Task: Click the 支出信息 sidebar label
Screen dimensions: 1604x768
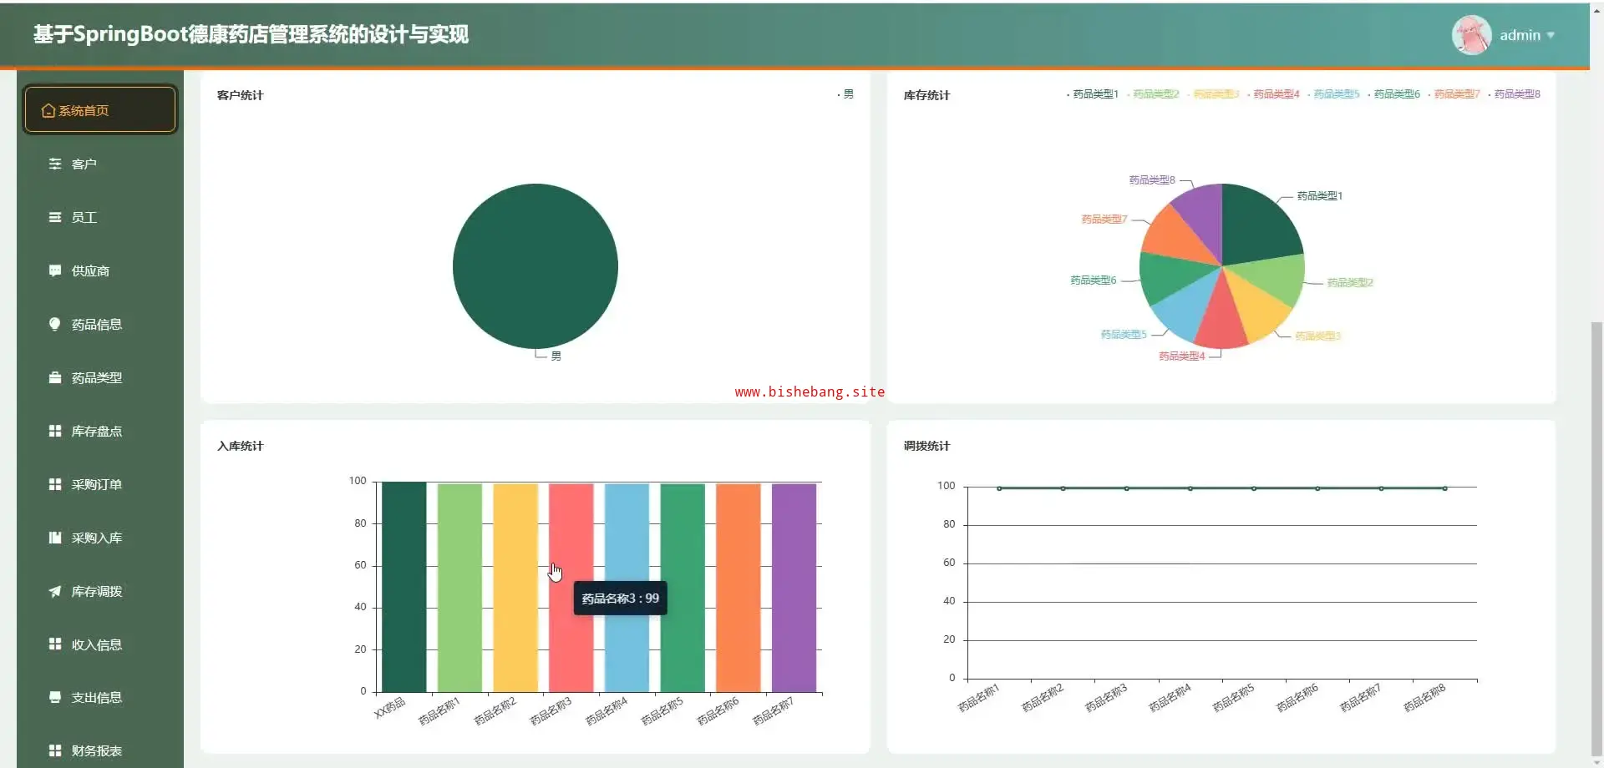Action: tap(96, 698)
